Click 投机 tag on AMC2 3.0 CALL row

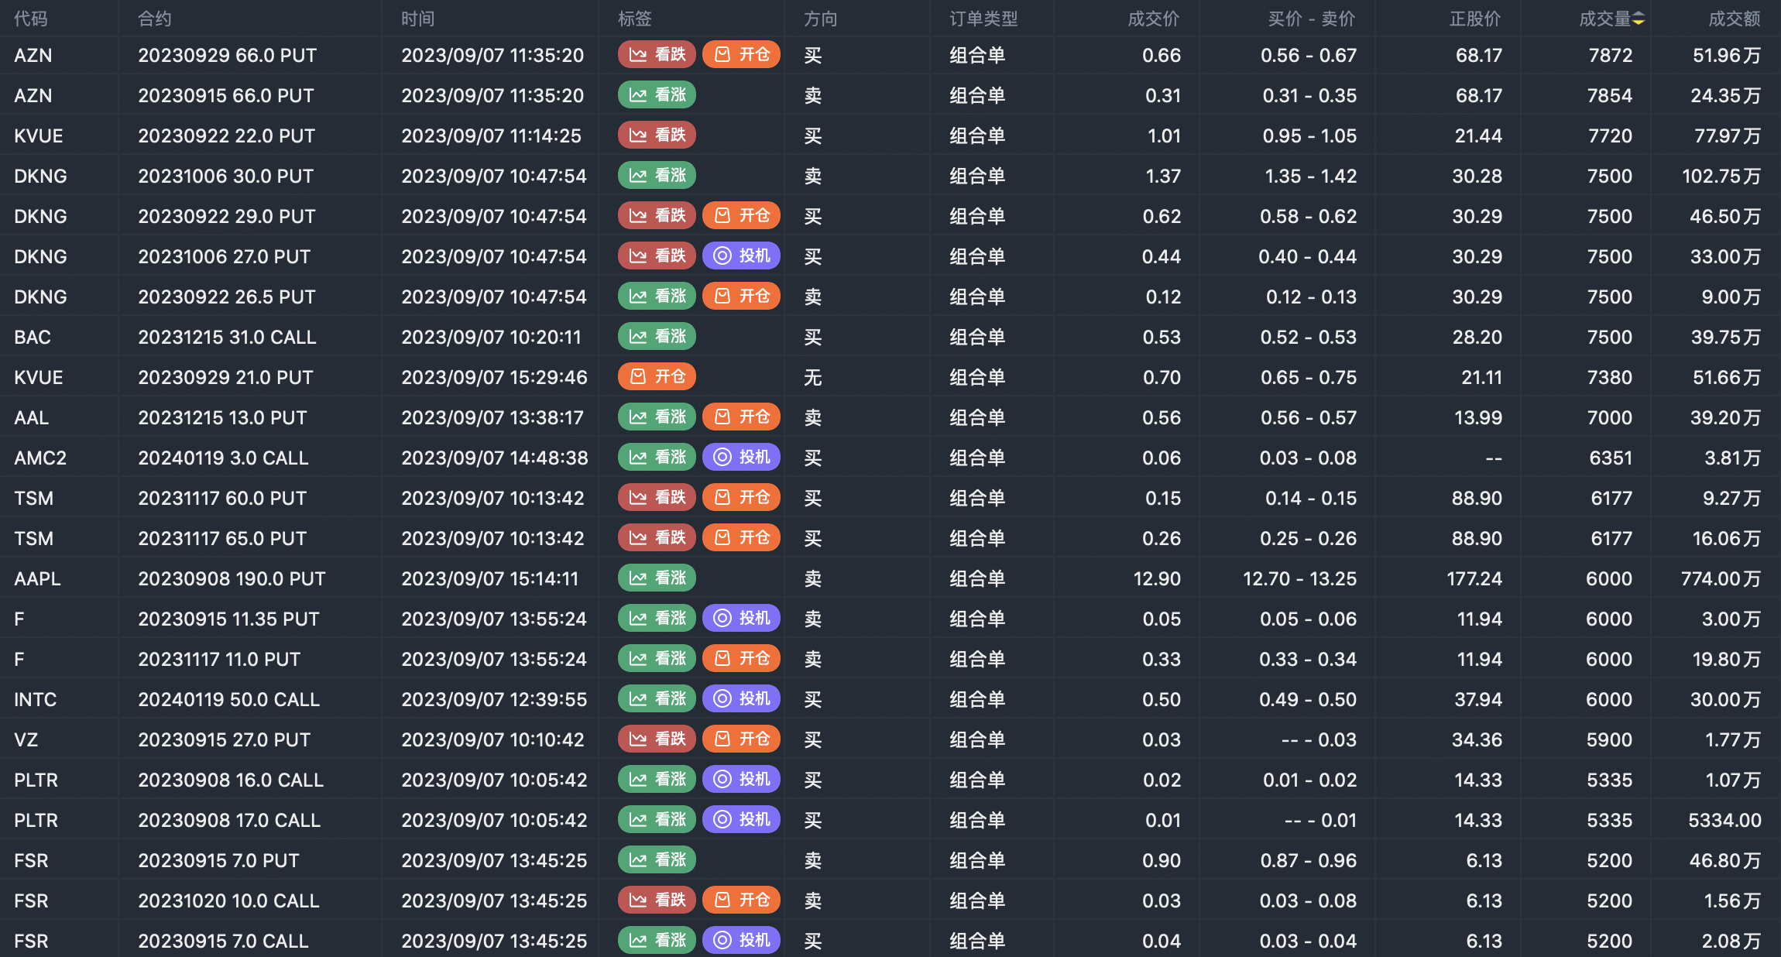click(x=741, y=458)
